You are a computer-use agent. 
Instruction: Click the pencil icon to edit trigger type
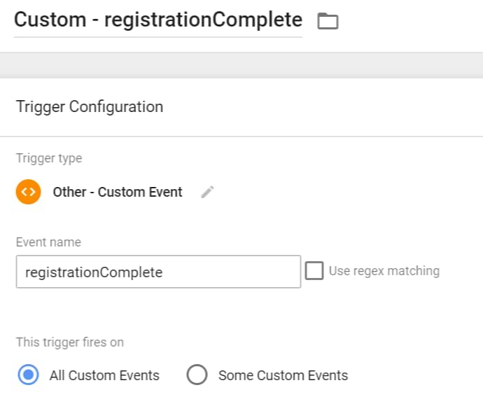coord(207,192)
